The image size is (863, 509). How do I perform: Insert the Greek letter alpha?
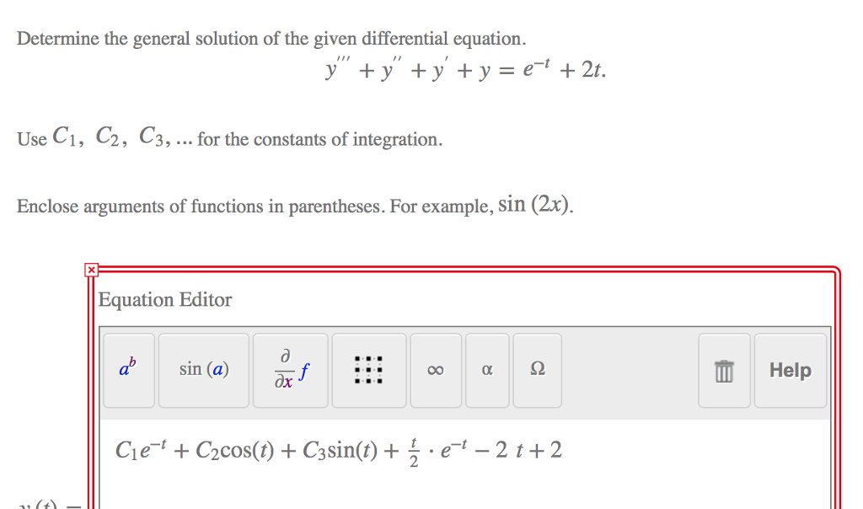(x=486, y=369)
